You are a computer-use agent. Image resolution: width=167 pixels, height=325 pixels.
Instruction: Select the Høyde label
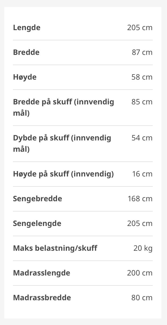coord(25,77)
